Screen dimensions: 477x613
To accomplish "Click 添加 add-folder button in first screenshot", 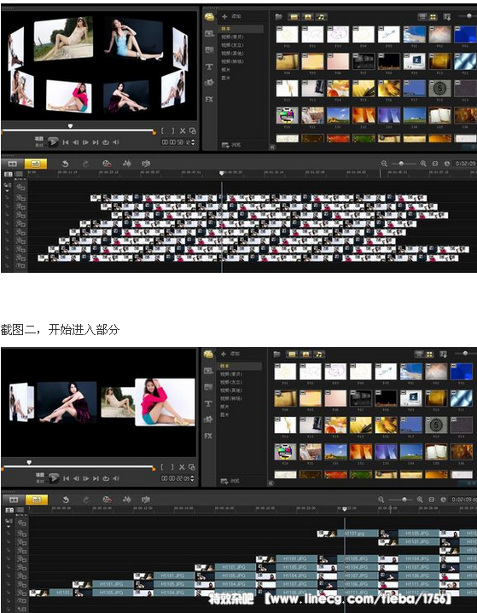I will click(231, 16).
